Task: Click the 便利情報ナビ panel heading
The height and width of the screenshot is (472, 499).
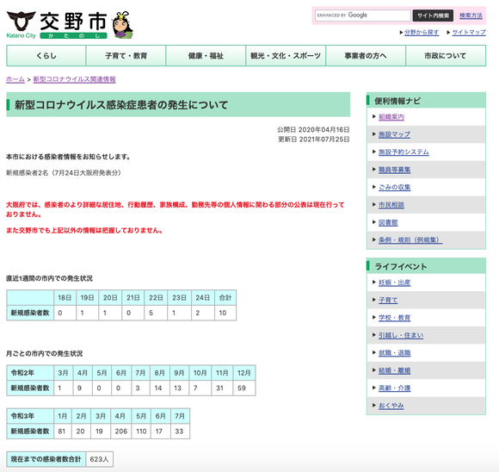Action: 397,101
